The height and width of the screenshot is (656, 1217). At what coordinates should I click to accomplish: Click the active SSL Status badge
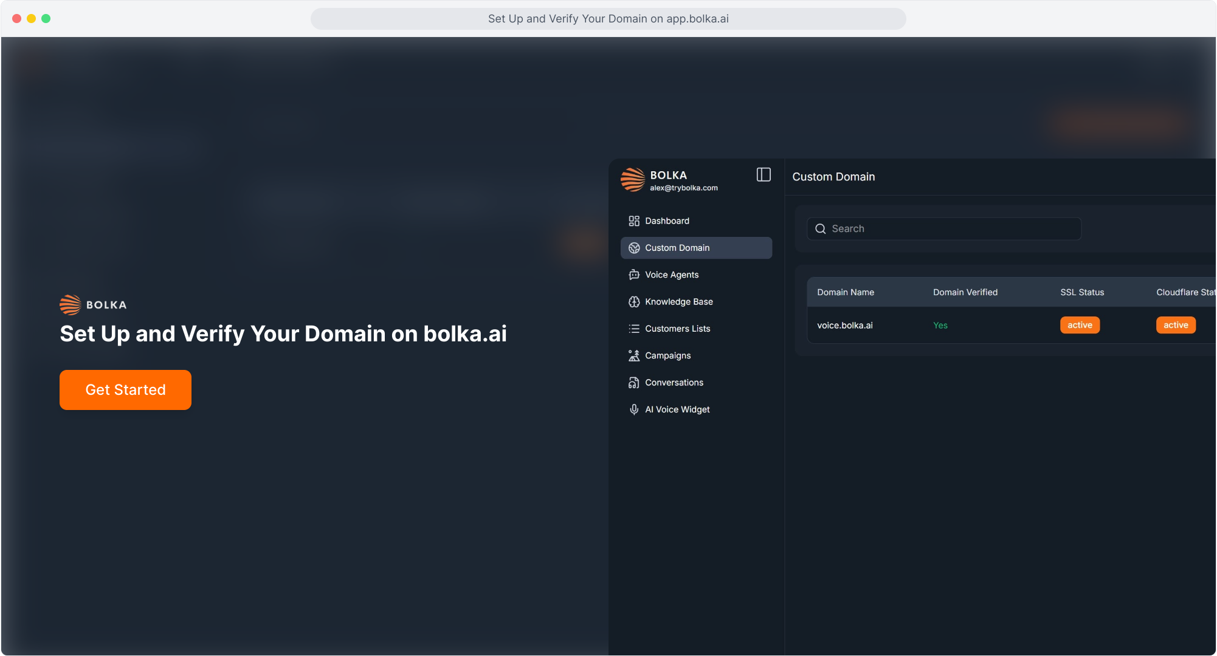click(1080, 325)
